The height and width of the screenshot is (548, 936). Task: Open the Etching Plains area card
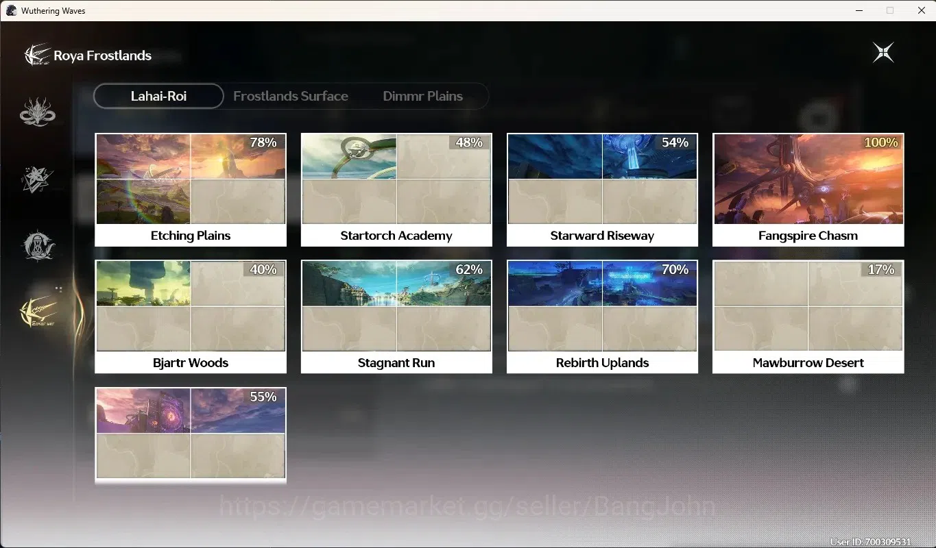pyautogui.click(x=191, y=190)
